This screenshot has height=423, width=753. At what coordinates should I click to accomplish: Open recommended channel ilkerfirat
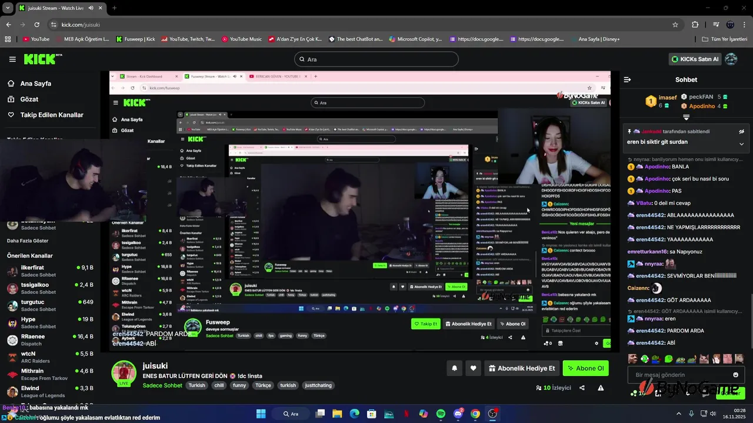coord(50,271)
